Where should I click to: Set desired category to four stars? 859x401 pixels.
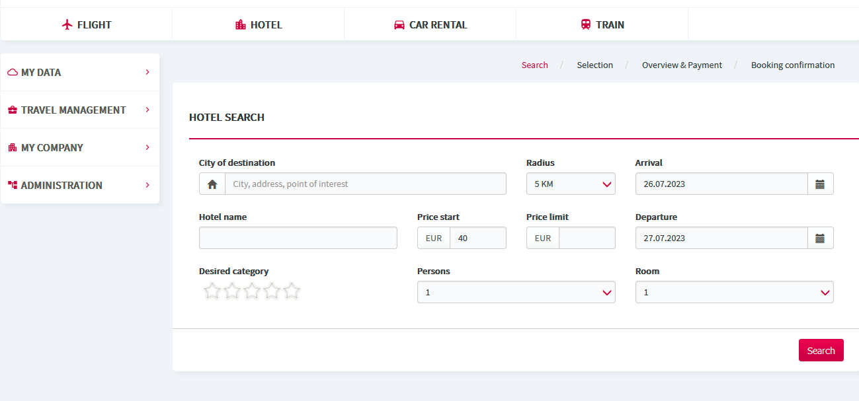[x=271, y=291]
